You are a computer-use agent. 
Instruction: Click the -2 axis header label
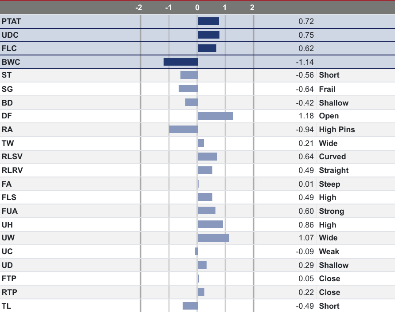pyautogui.click(x=138, y=8)
